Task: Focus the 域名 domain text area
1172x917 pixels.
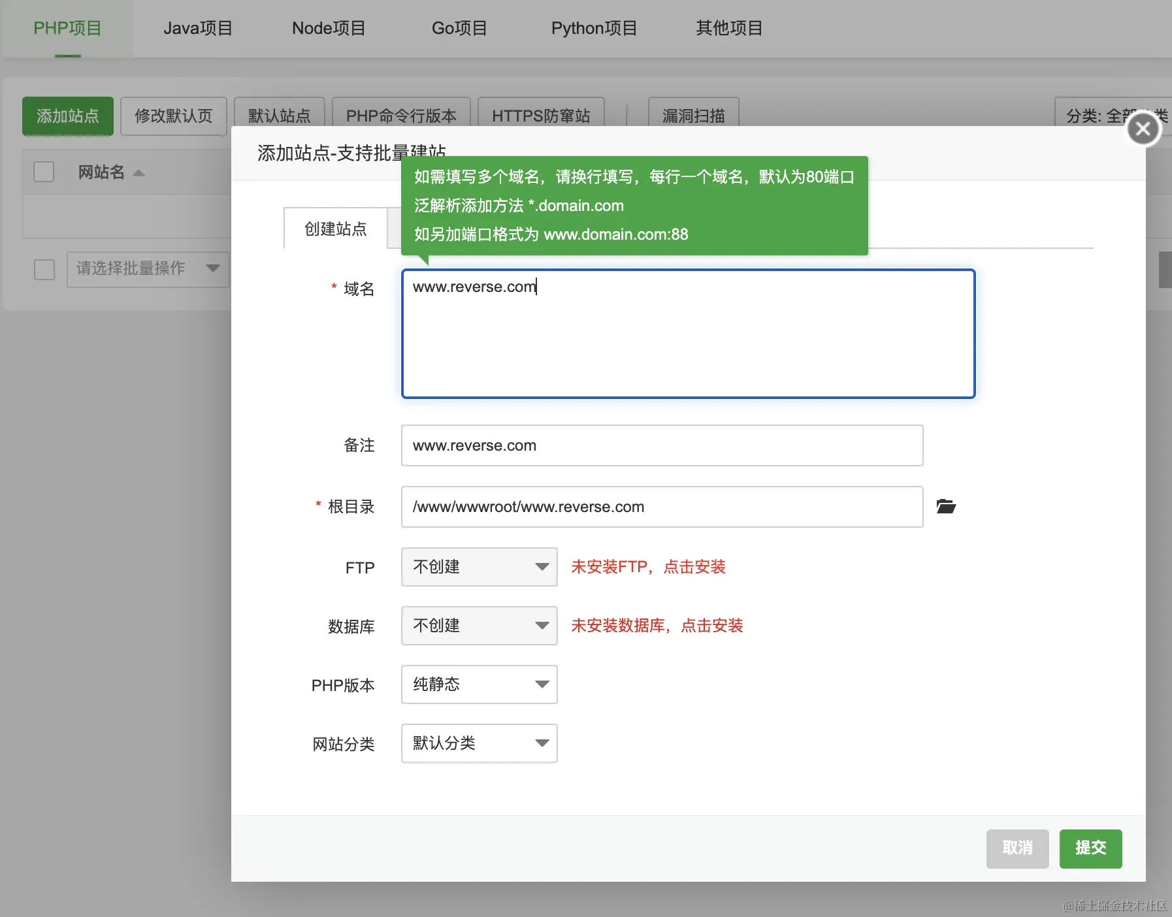Action: (x=689, y=334)
